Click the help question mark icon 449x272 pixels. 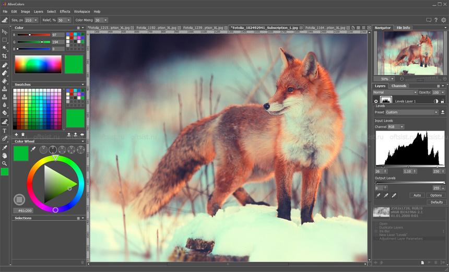[x=436, y=20]
